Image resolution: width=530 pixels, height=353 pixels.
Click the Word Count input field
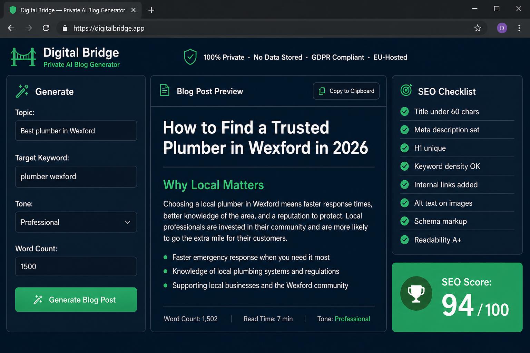[76, 266]
